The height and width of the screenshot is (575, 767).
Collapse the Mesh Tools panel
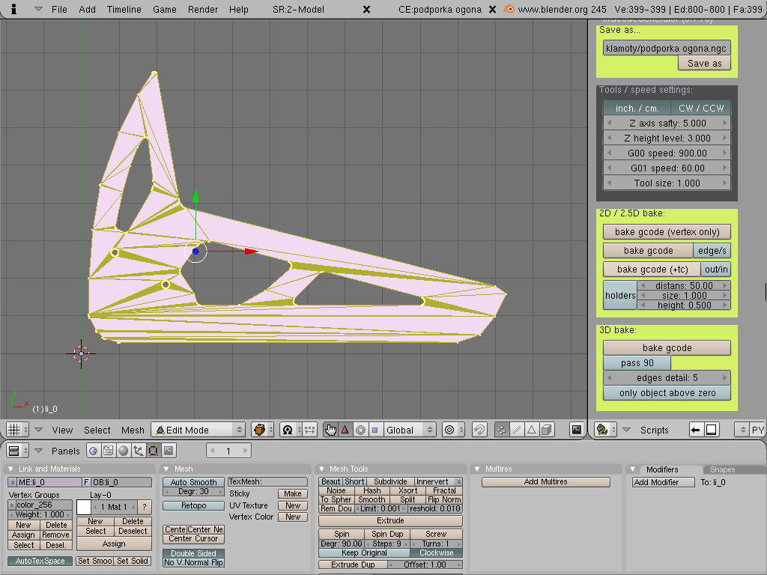(322, 469)
